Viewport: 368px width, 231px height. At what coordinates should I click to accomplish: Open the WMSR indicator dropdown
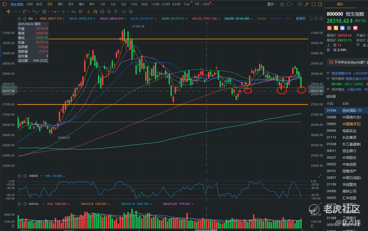pyautogui.click(x=41, y=176)
